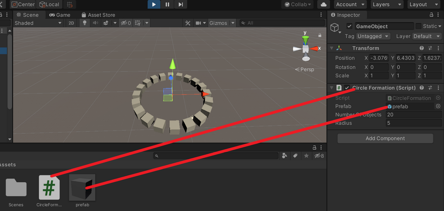This screenshot has width=444, height=211.
Task: Lock the Inspector panel with the padlock icon
Action: (431, 15)
